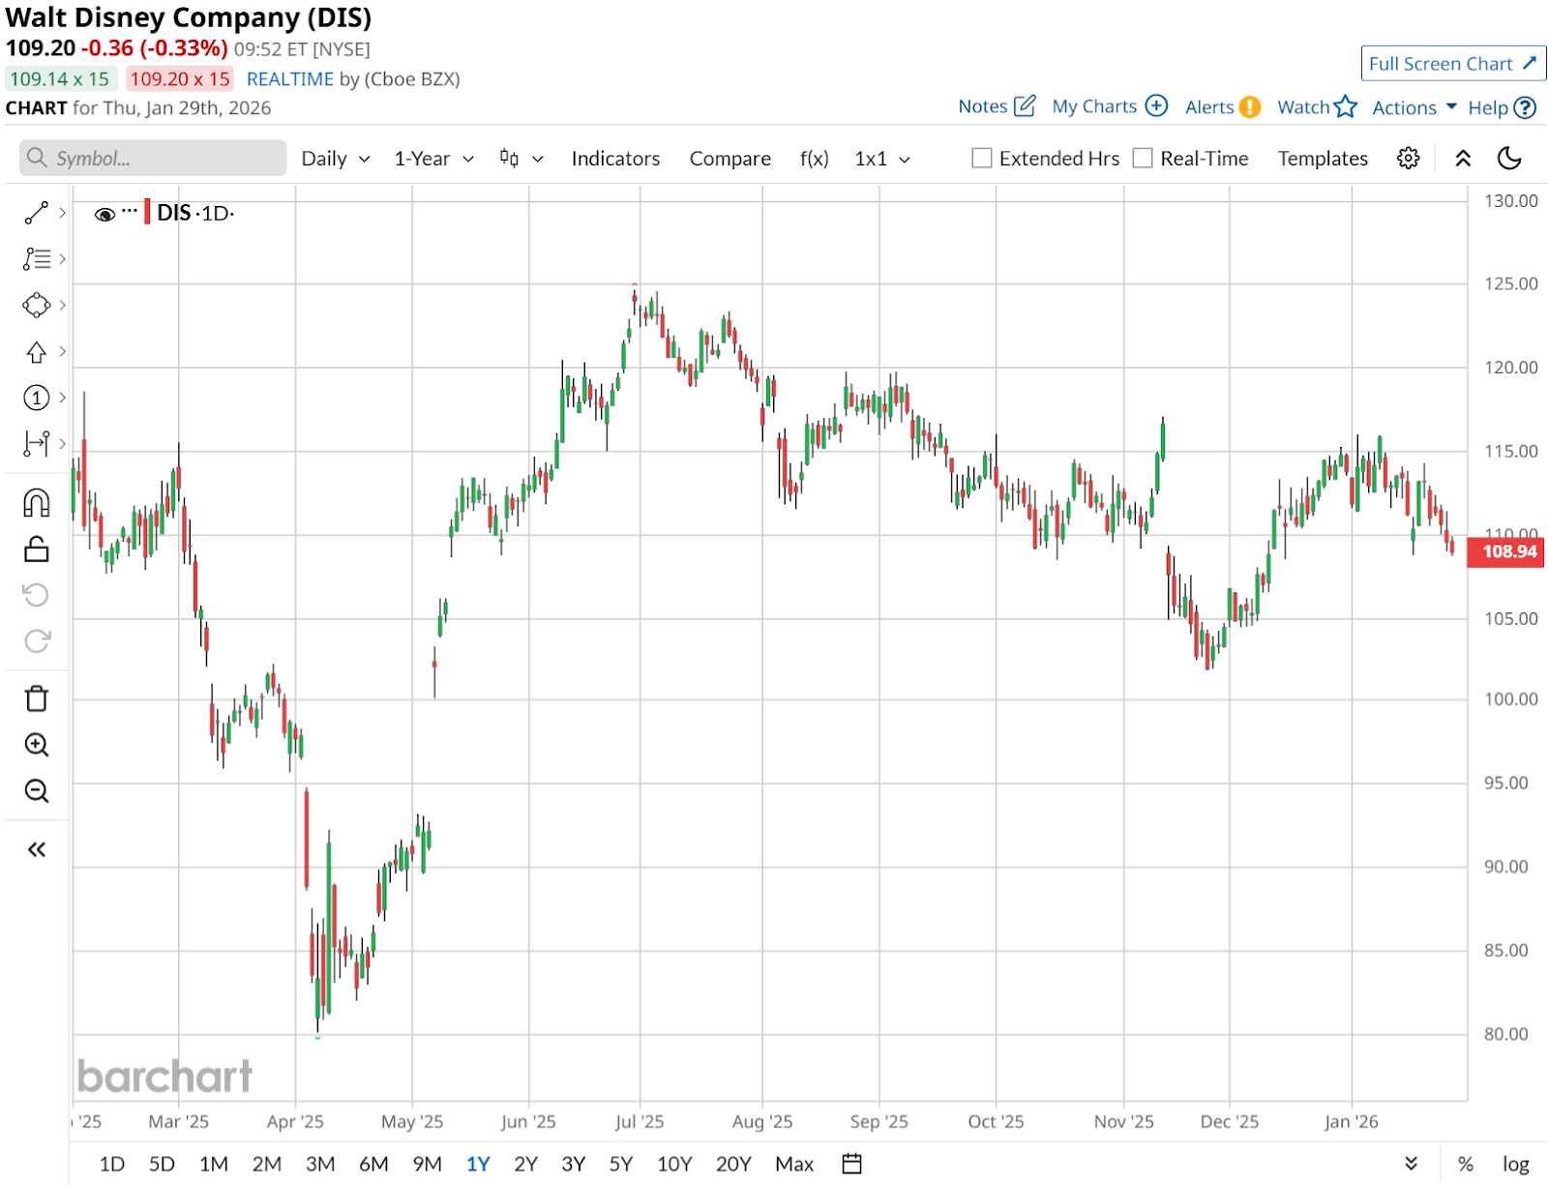
Task: Open the Fibonacci lines tool
Action: coord(37,258)
